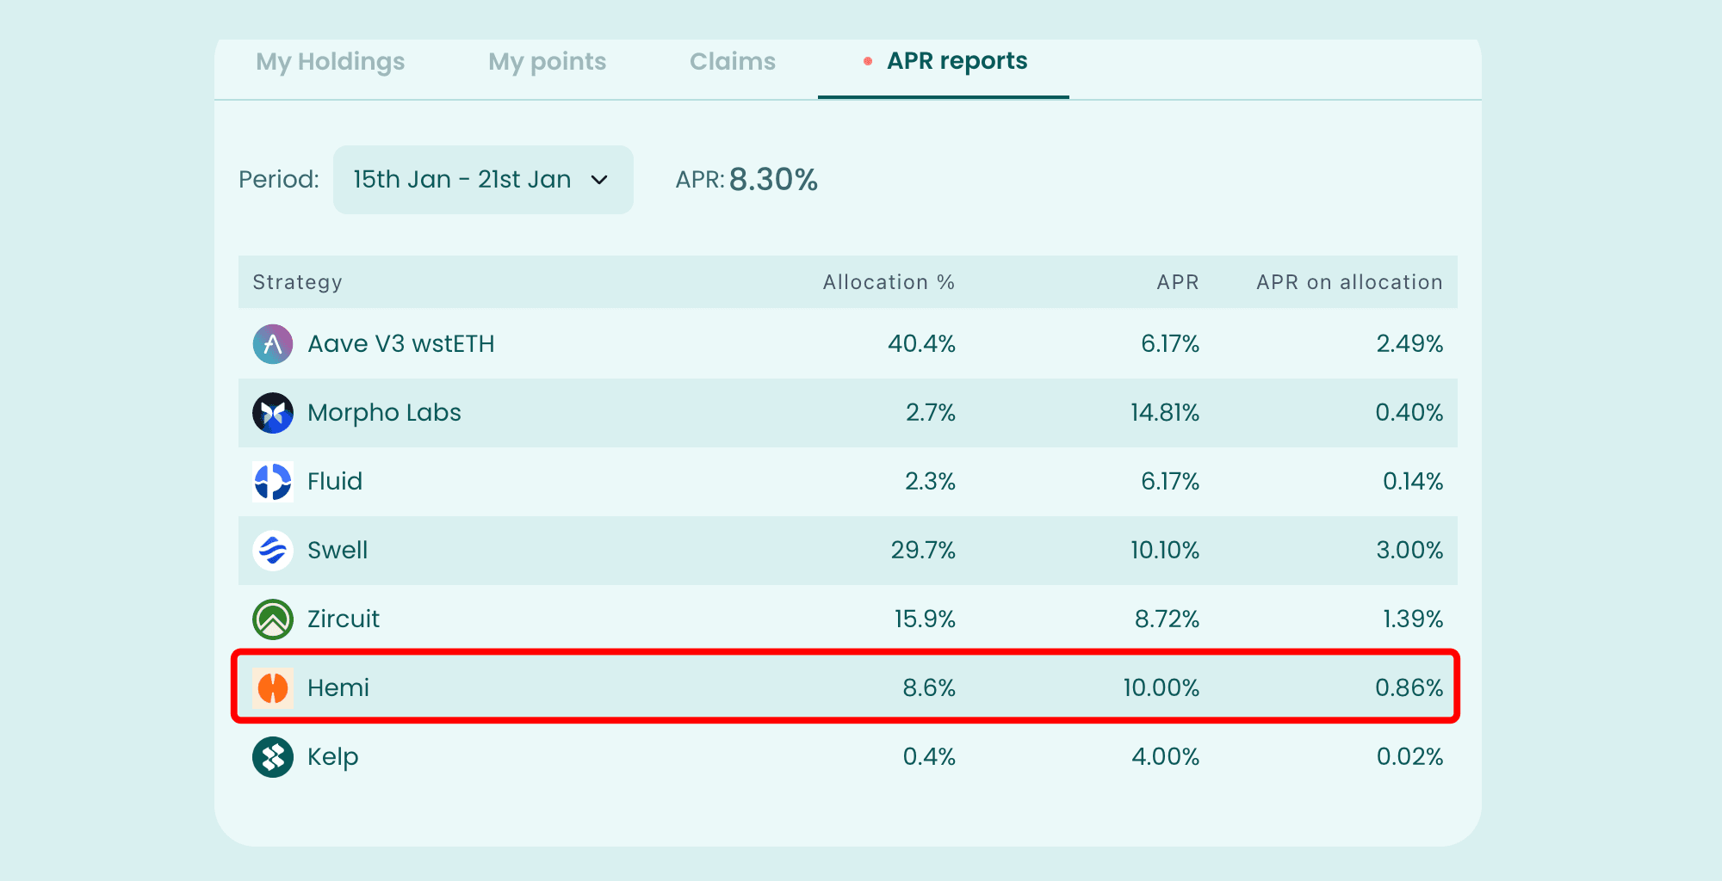Select the Swell strategy name
1722x881 pixels.
338,551
